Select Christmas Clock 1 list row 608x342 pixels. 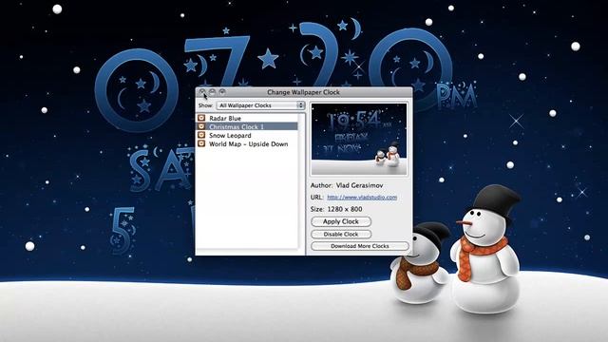coord(247,126)
